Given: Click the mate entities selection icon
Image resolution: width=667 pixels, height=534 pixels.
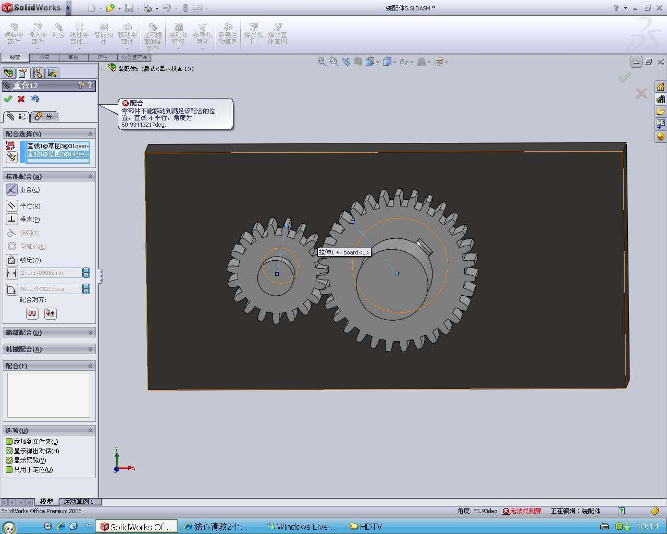Looking at the screenshot, I should pyautogui.click(x=10, y=145).
